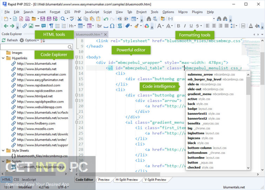Click the Find binoculars icon
The image size is (265, 190).
149,19
